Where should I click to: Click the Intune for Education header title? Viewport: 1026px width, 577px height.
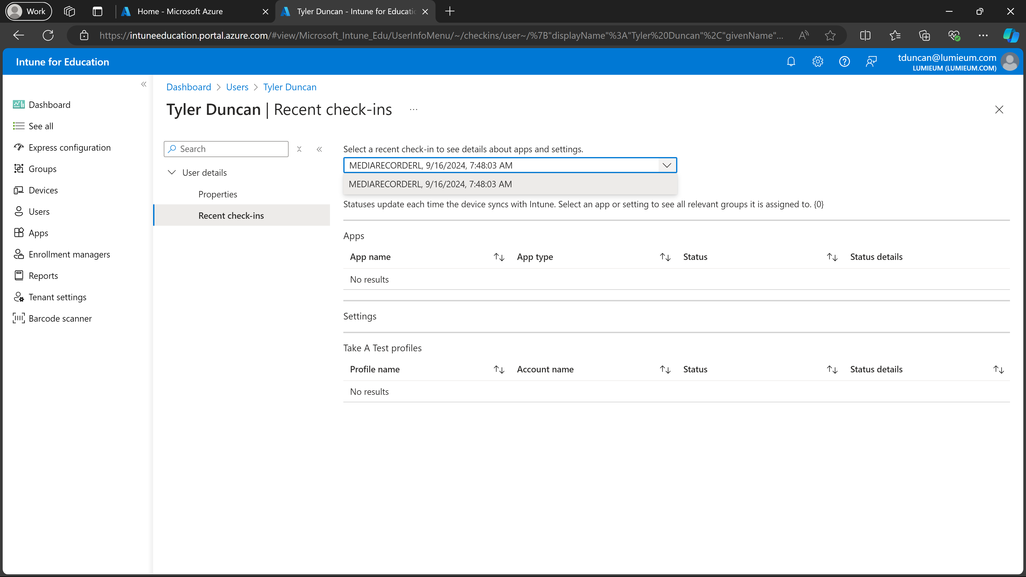point(63,62)
